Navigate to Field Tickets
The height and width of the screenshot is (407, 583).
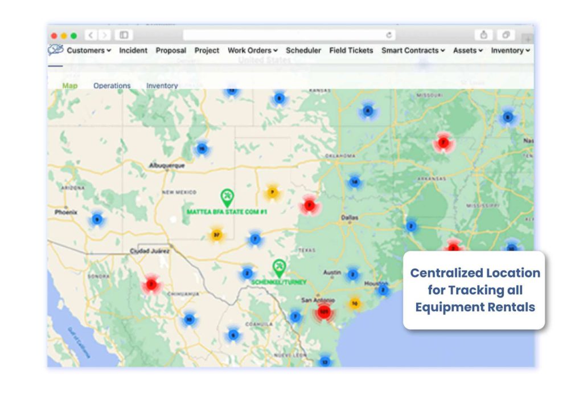350,50
